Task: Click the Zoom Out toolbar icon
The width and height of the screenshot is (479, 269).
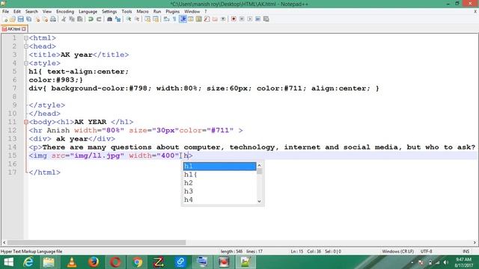Action: [137, 19]
